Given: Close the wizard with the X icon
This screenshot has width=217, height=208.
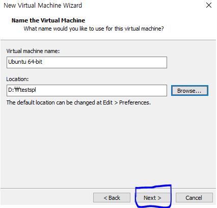Looking at the screenshot, I should pos(209,5).
